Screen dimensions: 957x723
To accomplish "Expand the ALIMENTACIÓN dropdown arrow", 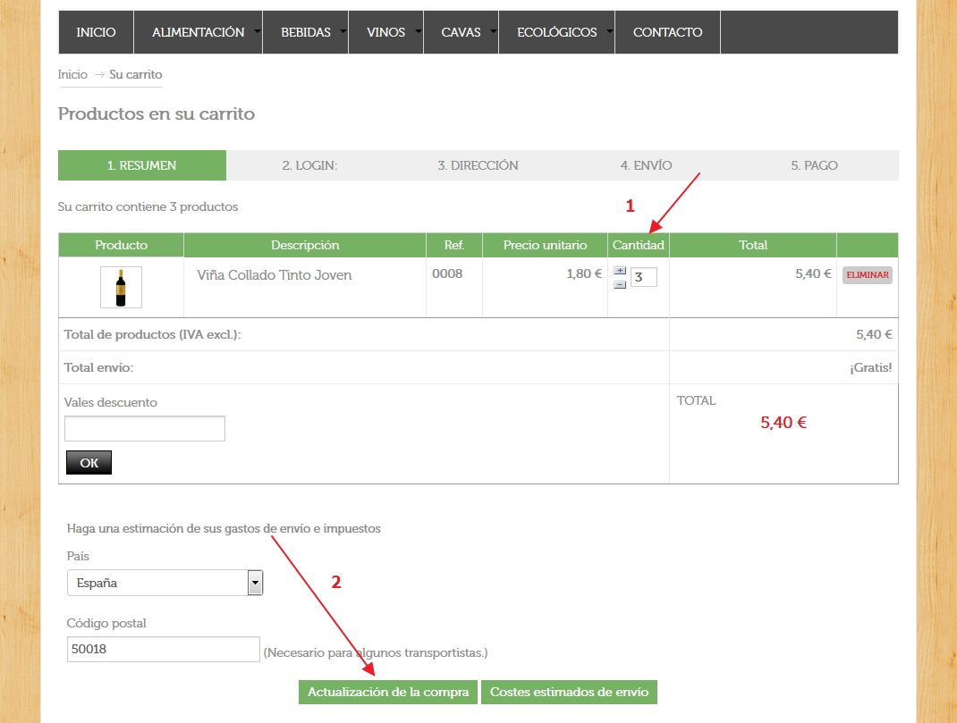I will coord(258,30).
